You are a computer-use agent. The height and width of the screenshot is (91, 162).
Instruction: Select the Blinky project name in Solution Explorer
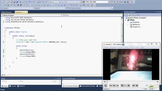tap(132, 20)
